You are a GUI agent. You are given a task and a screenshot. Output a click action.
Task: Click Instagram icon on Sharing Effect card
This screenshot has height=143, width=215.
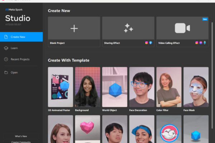point(147,43)
